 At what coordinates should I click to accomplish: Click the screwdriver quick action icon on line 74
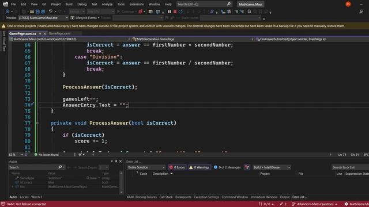(x=32, y=103)
